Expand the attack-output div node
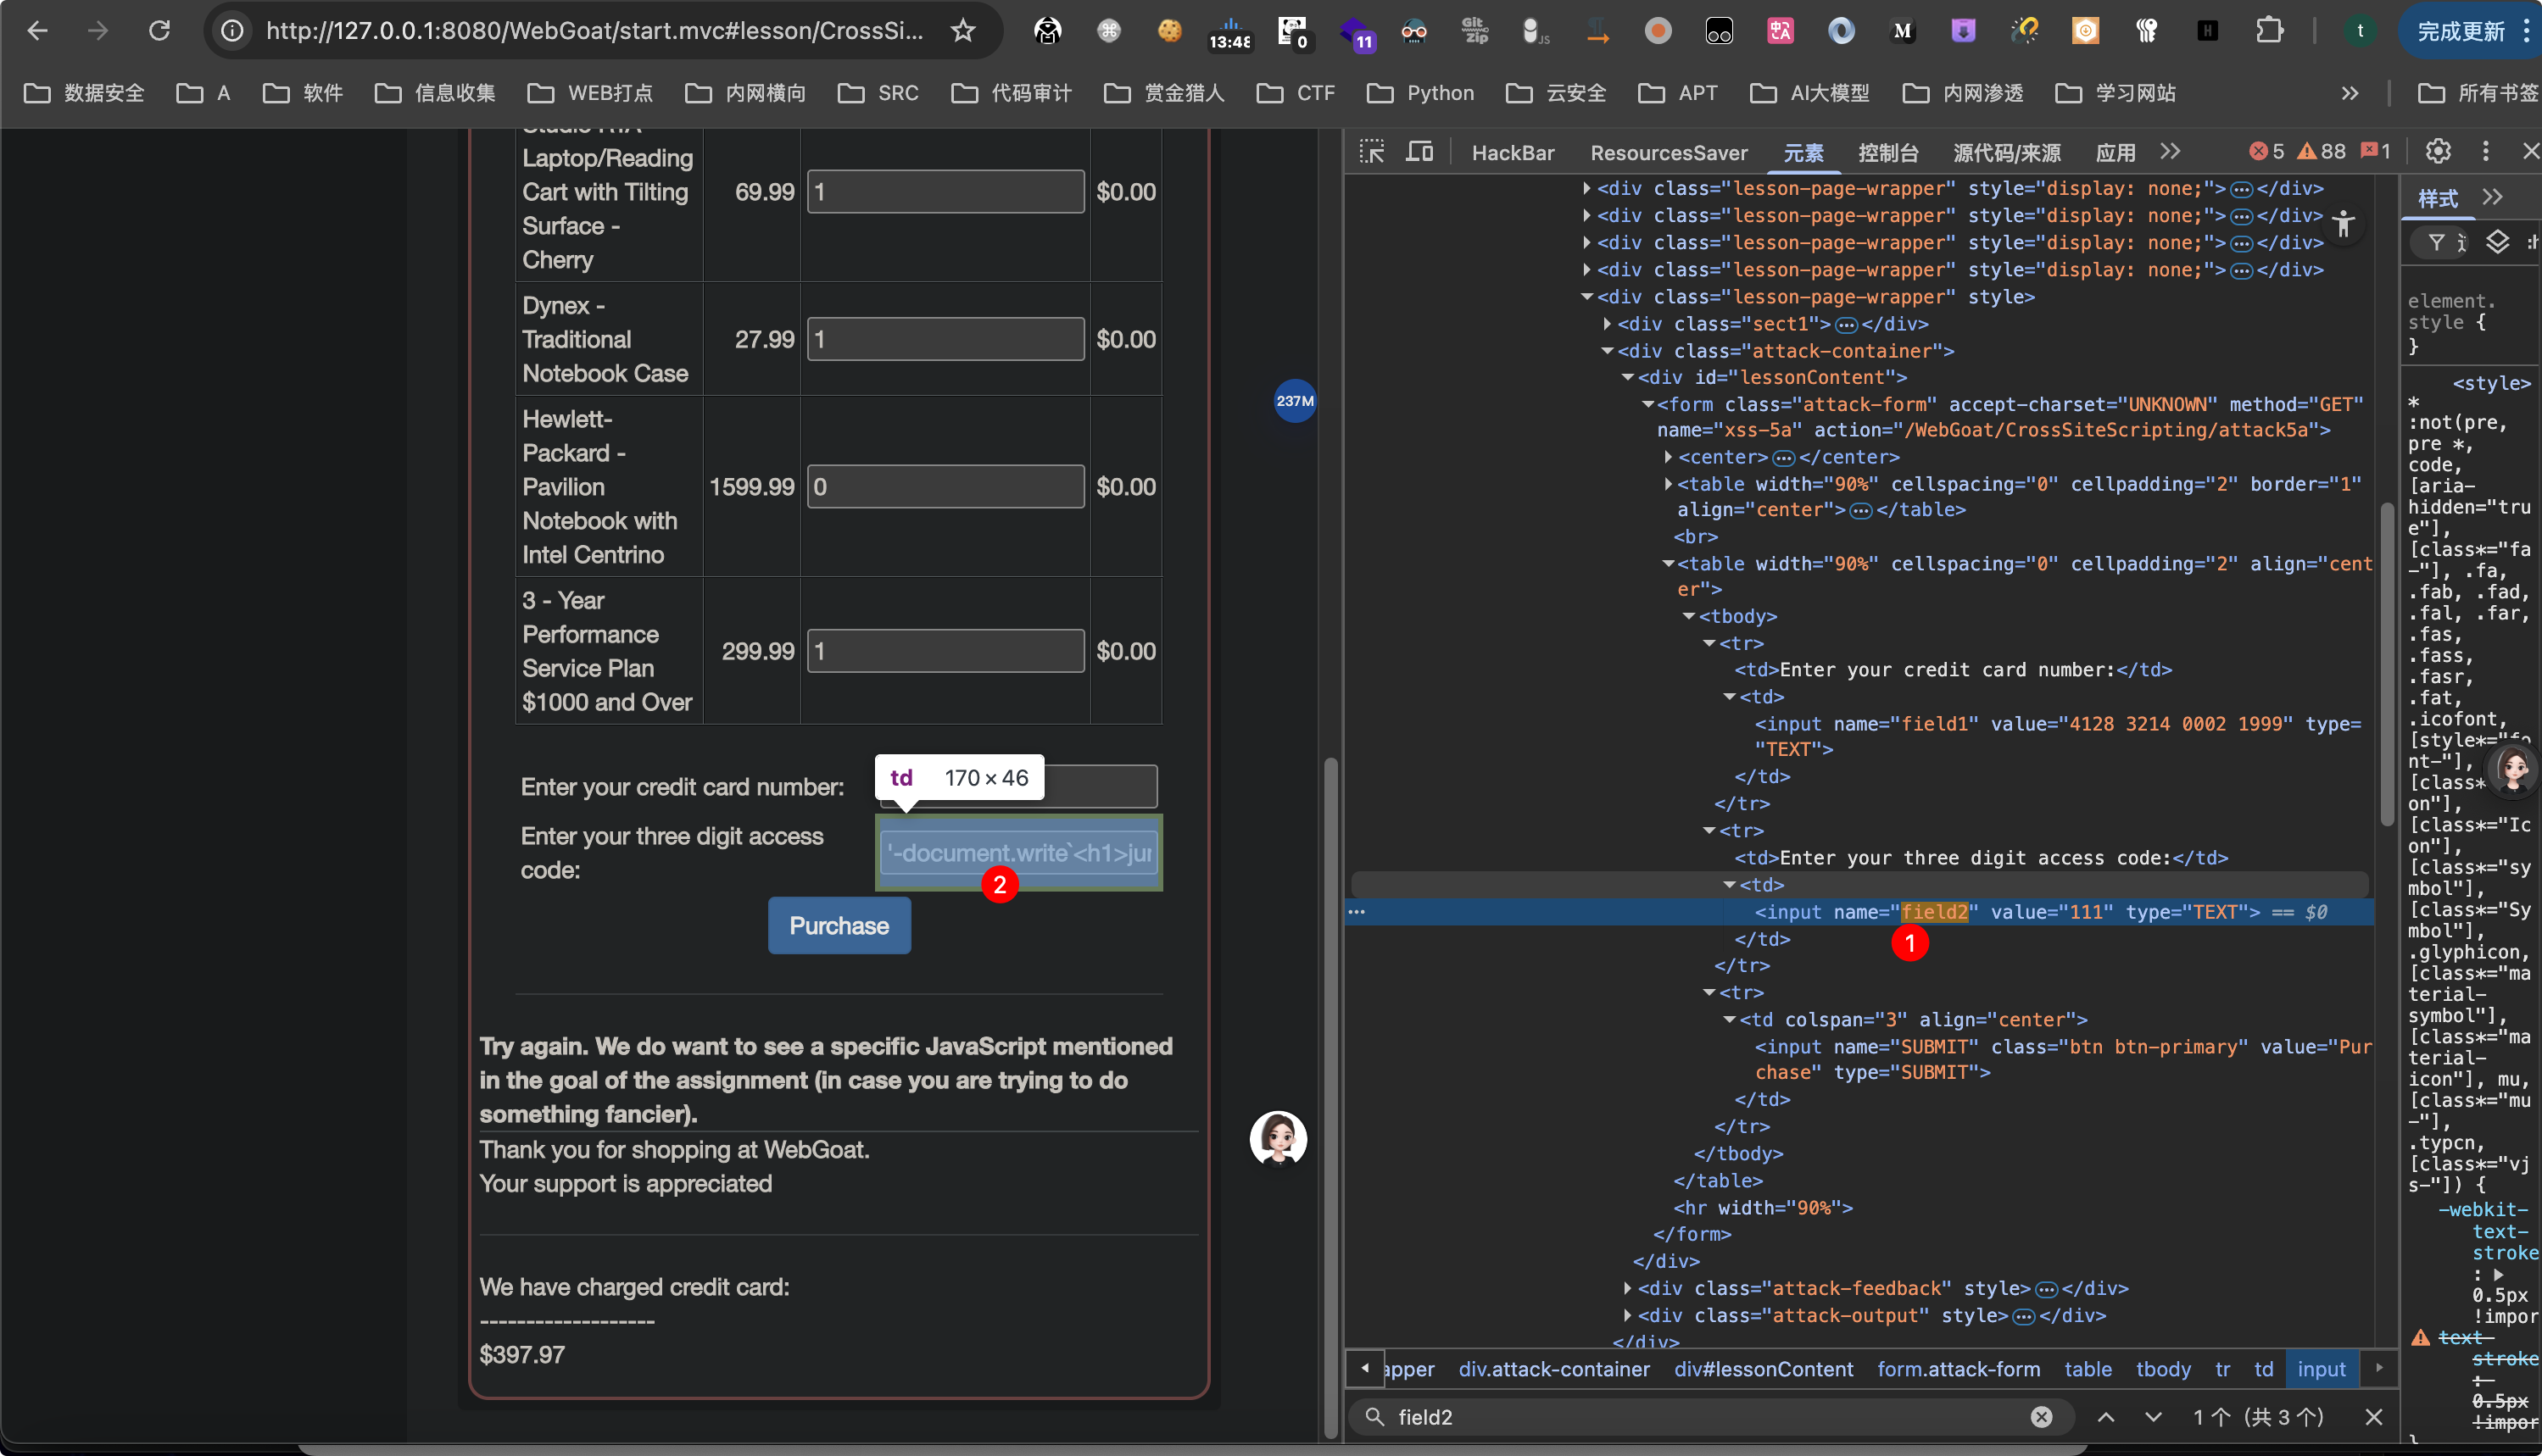 tap(1628, 1315)
